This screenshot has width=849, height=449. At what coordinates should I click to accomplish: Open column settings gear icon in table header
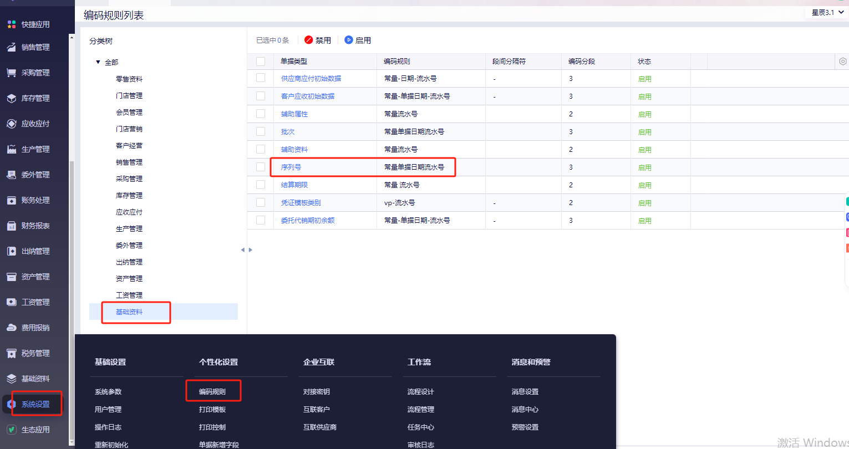click(x=842, y=62)
